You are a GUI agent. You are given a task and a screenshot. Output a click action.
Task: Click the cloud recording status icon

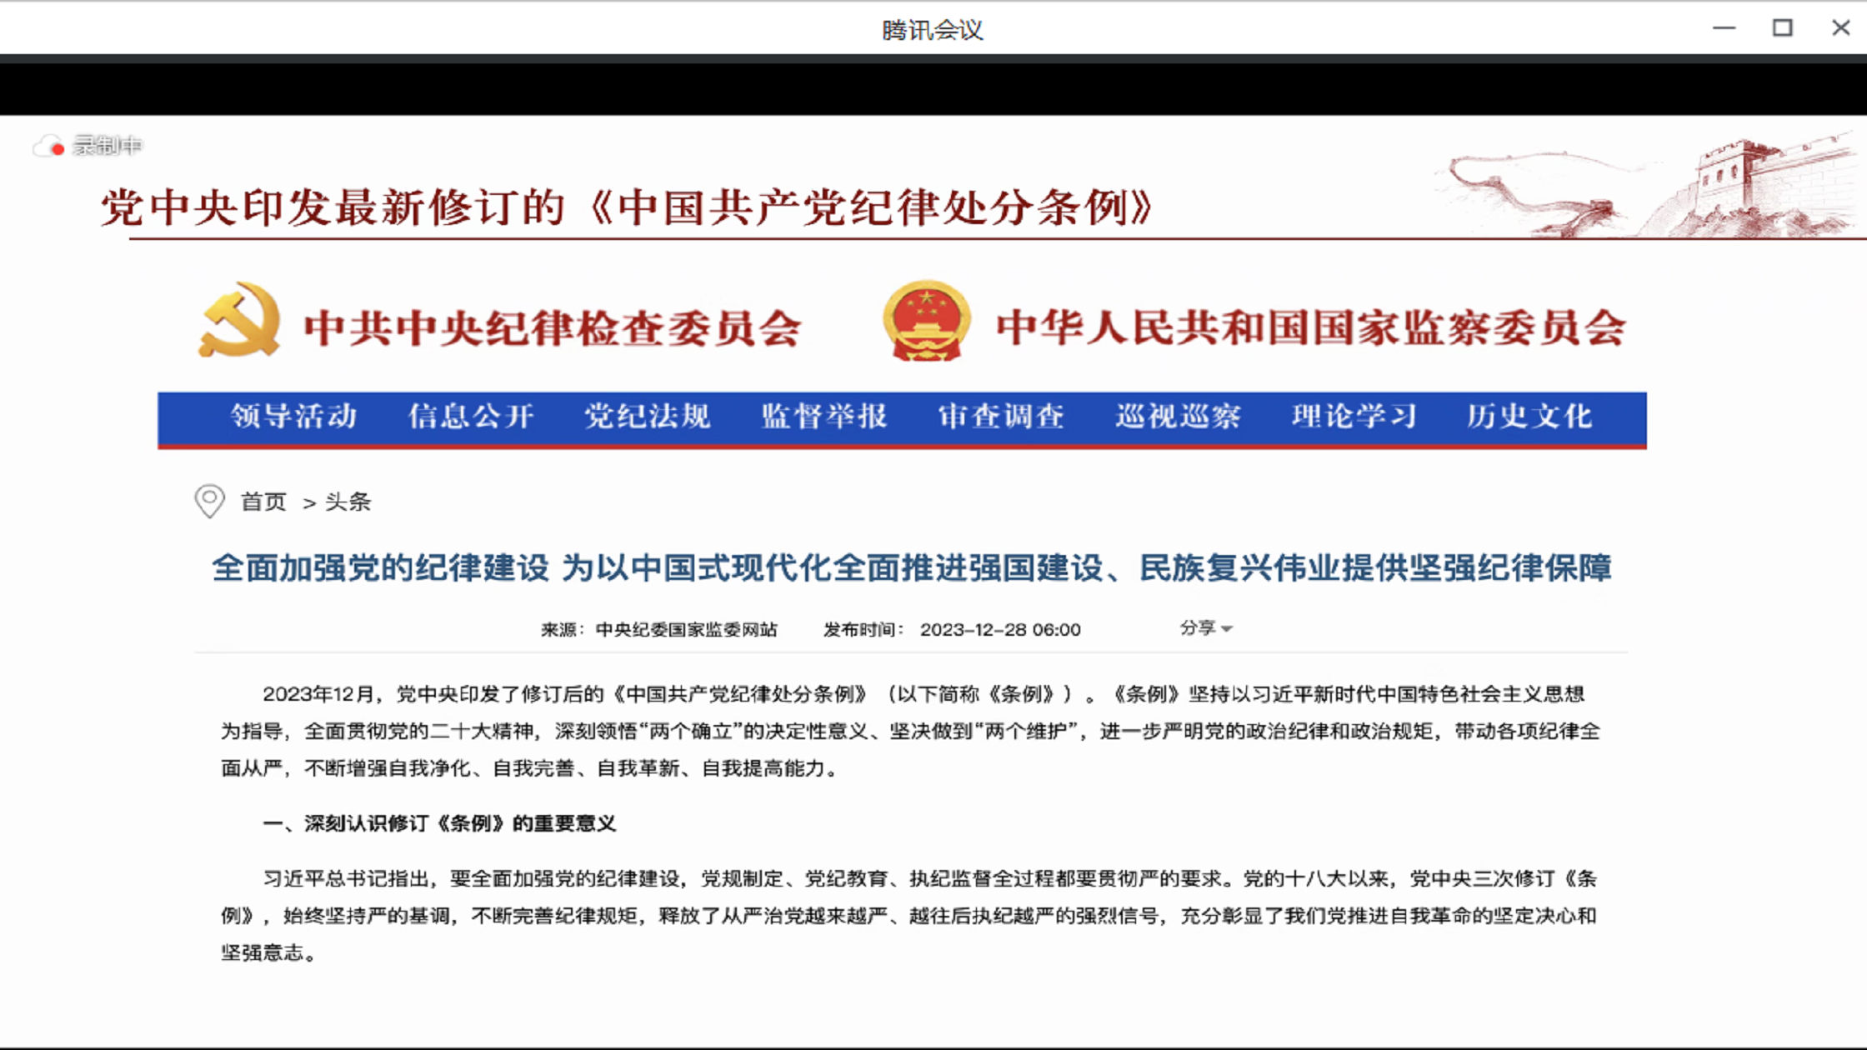49,147
